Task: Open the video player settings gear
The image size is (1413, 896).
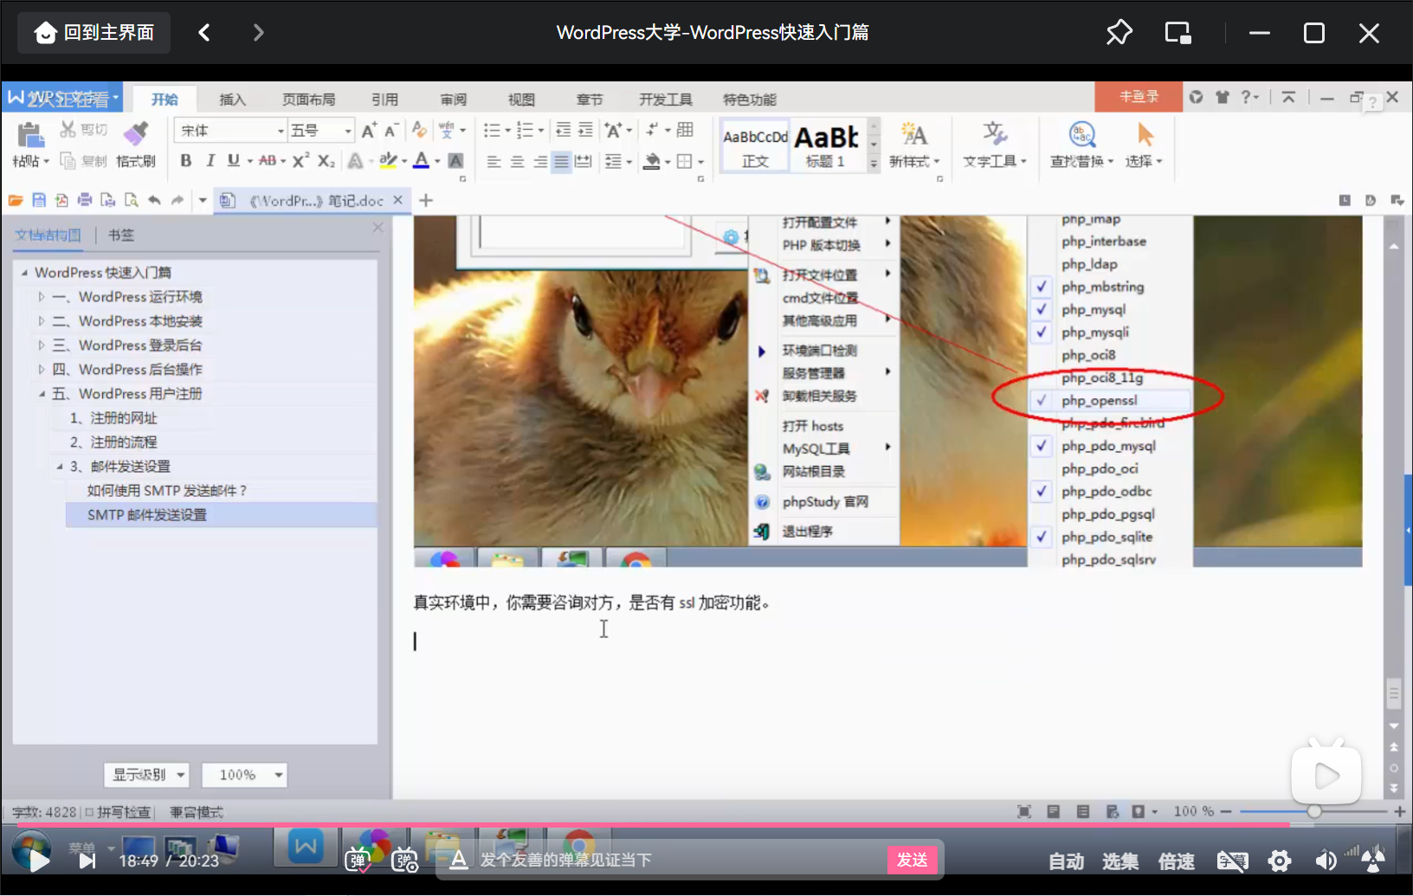Action: pos(1280,861)
